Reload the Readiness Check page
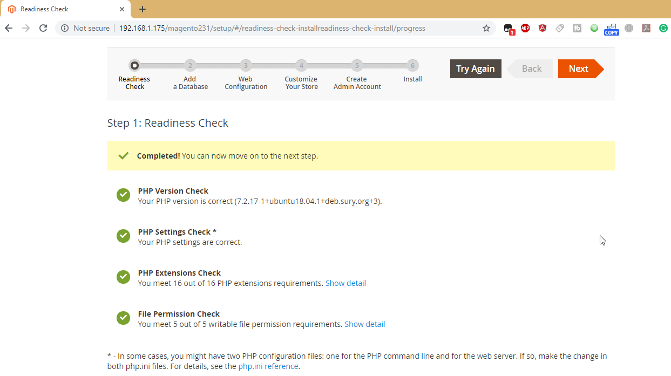Screen dimensions: 671x376 pos(43,28)
